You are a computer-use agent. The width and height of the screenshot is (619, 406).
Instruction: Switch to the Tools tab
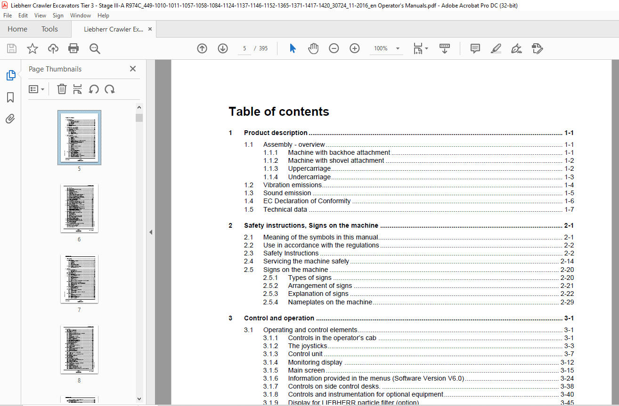(x=49, y=29)
